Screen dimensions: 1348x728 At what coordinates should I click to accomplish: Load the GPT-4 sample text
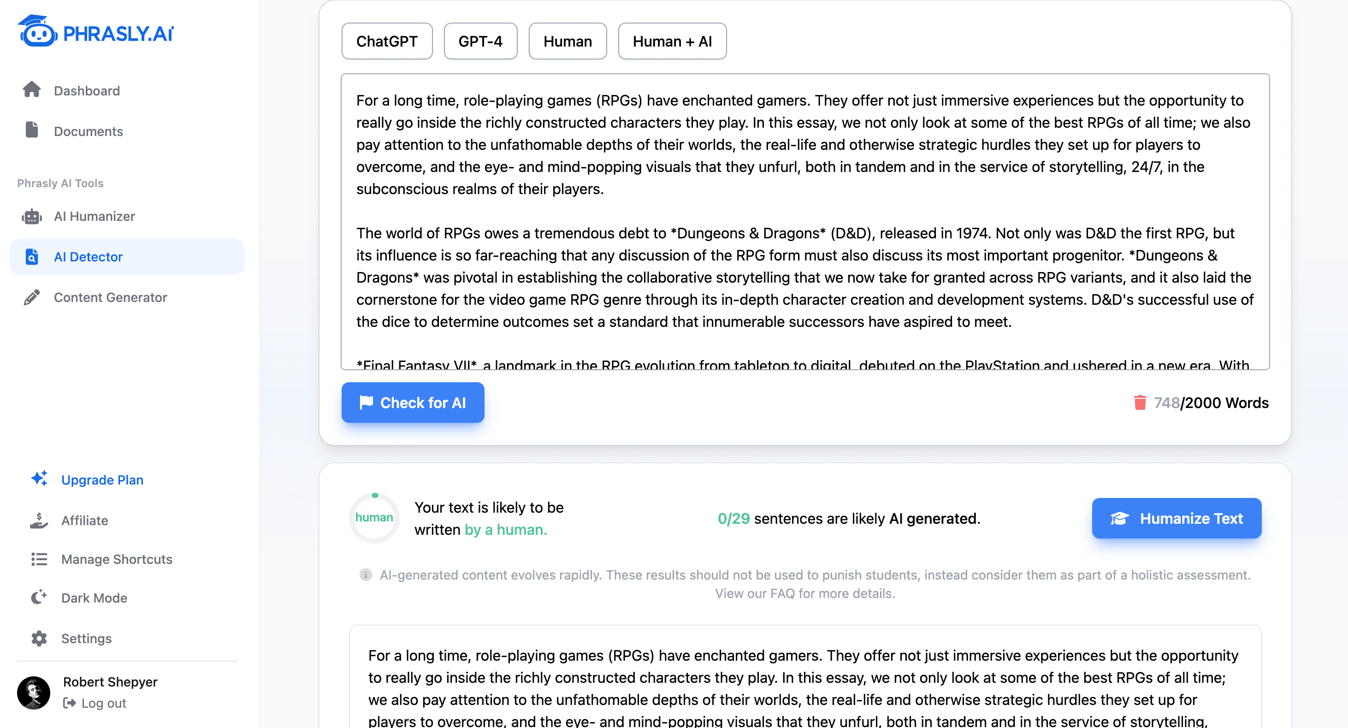pos(480,41)
